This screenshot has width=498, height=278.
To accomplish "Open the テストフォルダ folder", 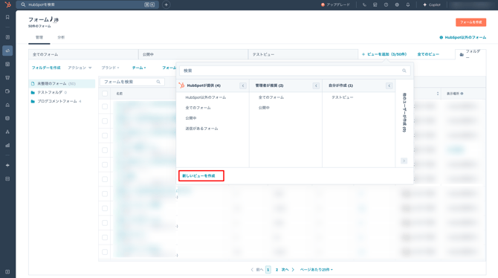I will click(50, 92).
